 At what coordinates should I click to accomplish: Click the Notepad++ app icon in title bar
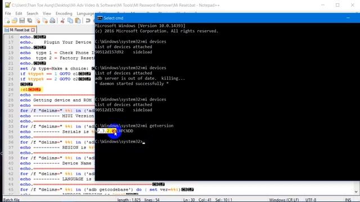(x=7, y=5)
